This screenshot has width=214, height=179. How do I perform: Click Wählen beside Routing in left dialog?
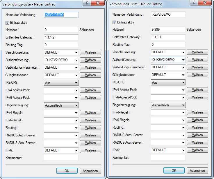tap(90, 128)
